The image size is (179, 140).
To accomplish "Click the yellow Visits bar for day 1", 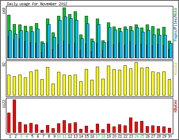I will pyautogui.click(x=9, y=85).
